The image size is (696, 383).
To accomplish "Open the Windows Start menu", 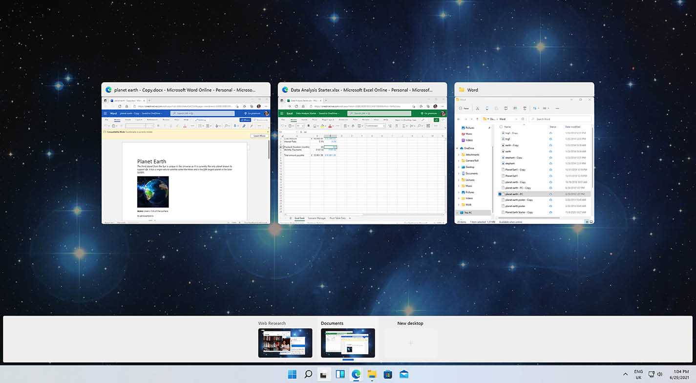I will coord(292,374).
